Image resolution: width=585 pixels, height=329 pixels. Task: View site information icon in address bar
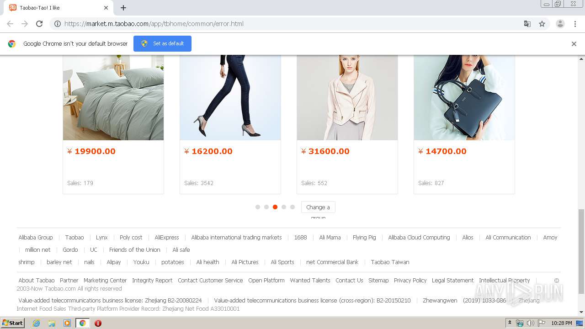[58, 24]
